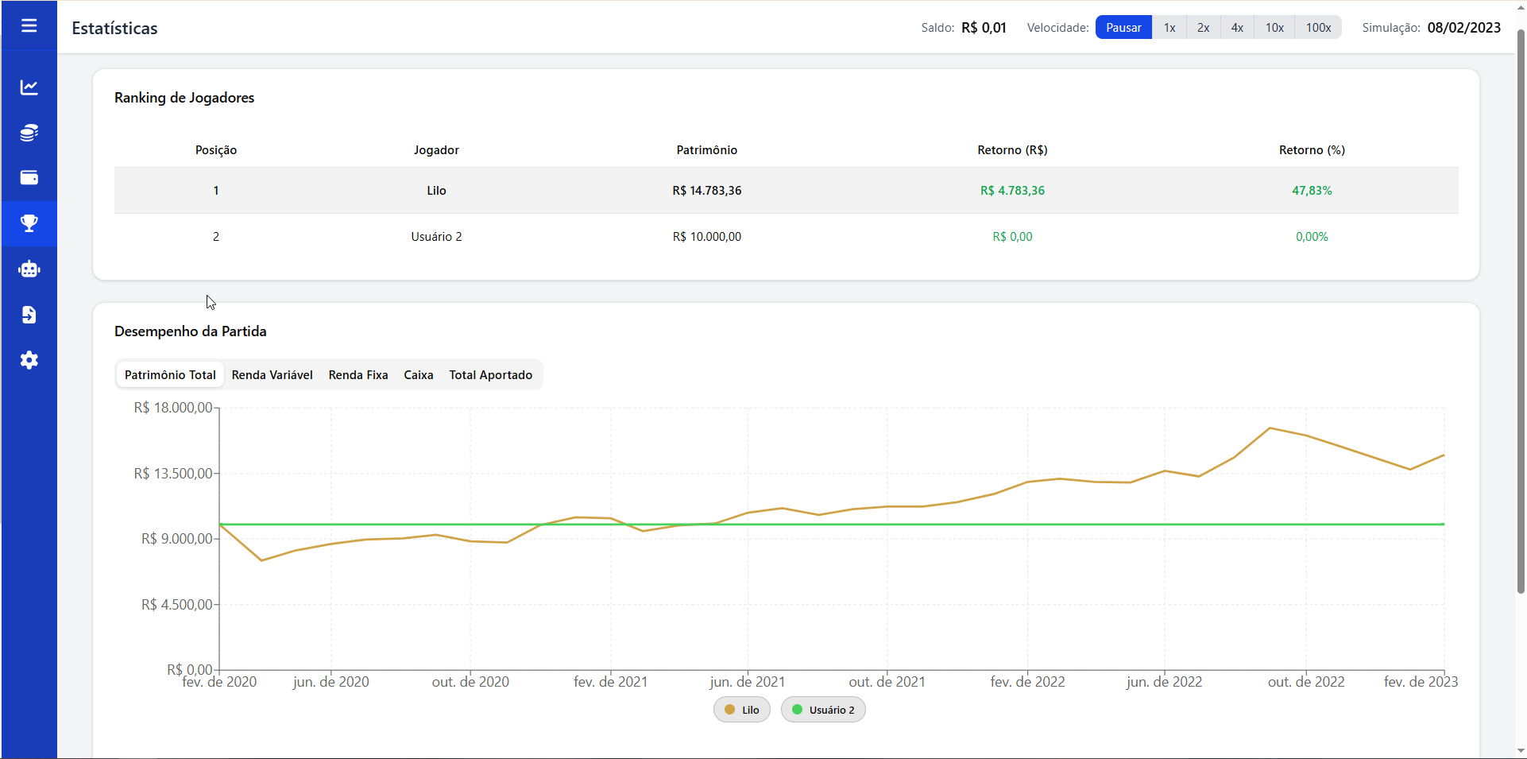
Task: Open the robot bot icon
Action: pyautogui.click(x=29, y=269)
